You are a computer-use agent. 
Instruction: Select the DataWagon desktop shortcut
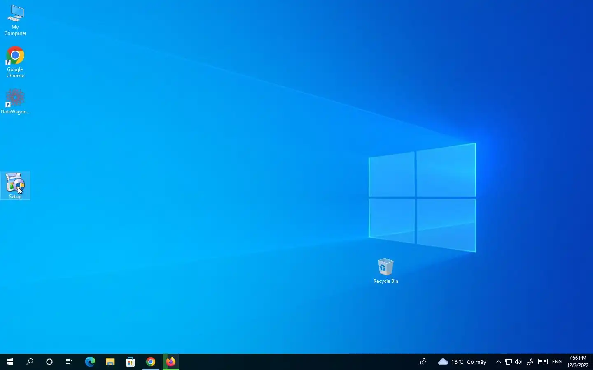(x=15, y=101)
